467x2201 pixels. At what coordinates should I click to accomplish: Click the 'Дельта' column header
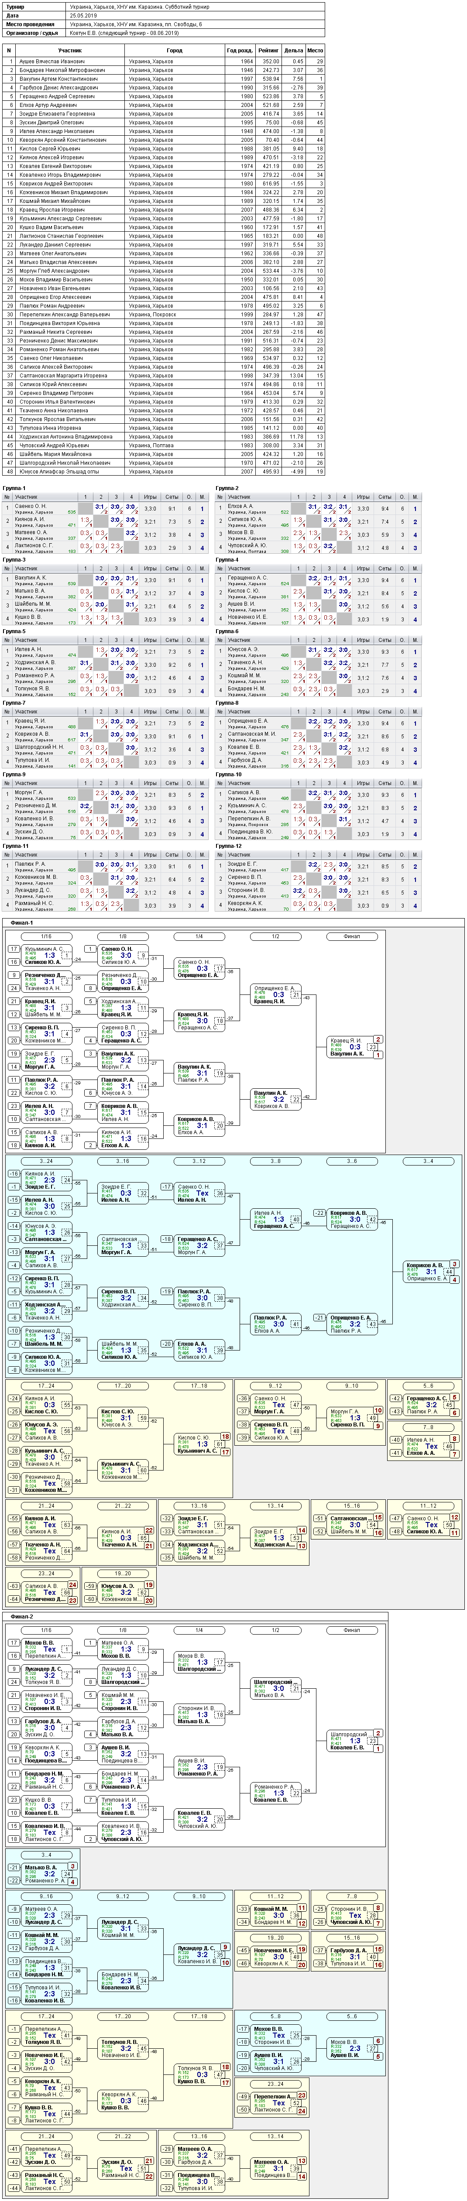coord(293,51)
